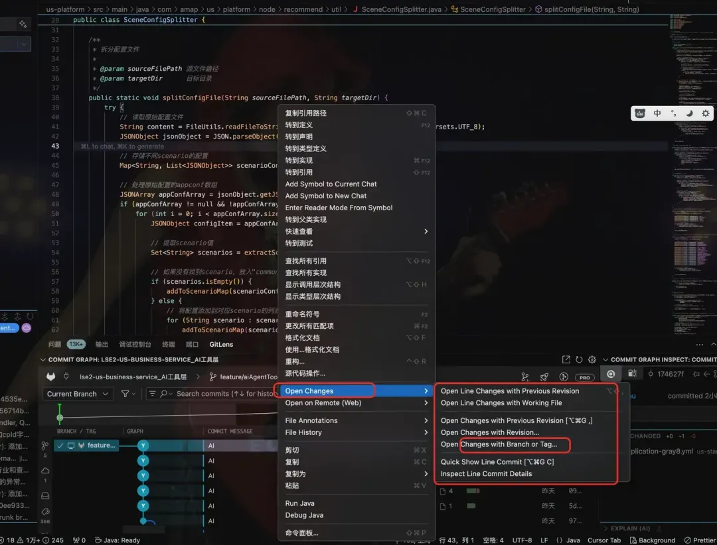The width and height of the screenshot is (717, 545).
Task: Click the Prettier status bar item
Action: click(x=700, y=540)
